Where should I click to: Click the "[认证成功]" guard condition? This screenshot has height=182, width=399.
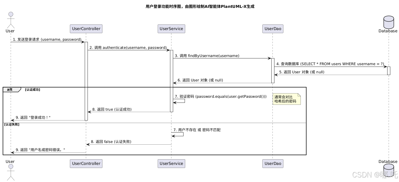point(32,90)
